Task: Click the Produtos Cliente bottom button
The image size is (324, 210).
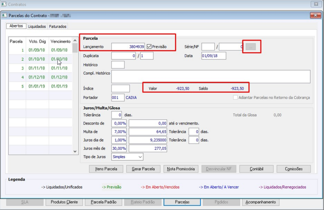Action: coord(64,202)
